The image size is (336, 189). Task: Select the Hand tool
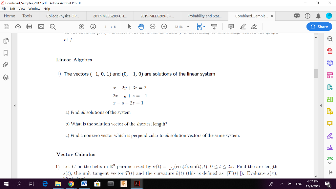141,27
